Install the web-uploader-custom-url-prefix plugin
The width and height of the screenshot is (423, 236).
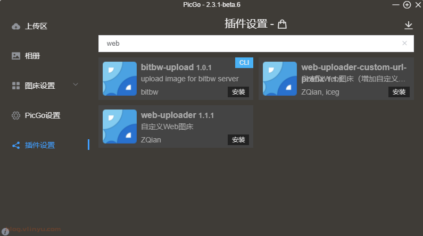coord(399,92)
